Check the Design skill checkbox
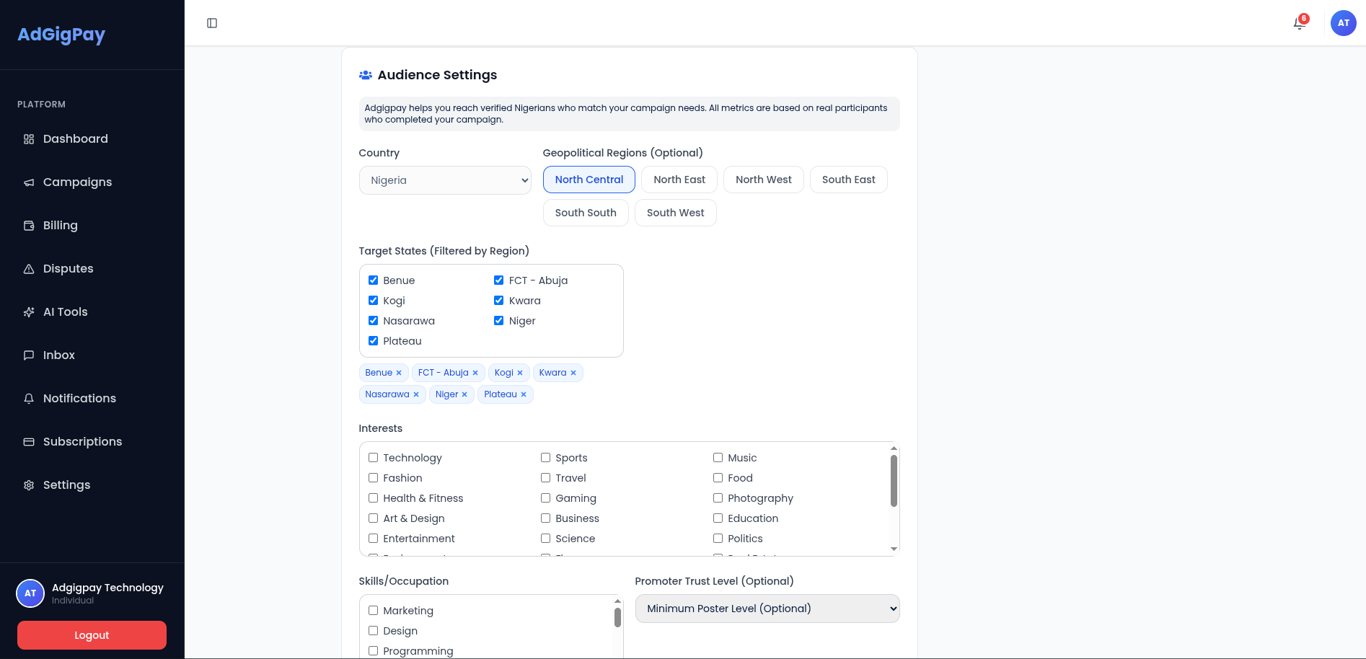 373,631
